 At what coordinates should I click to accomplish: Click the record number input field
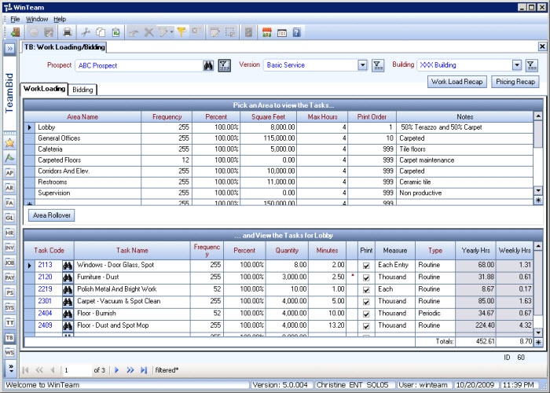point(78,370)
